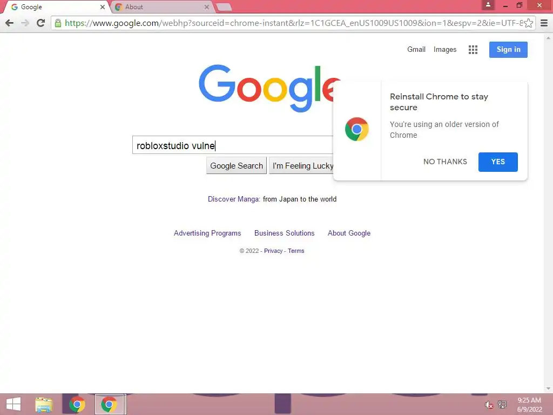Open the Discover Manga link
The image size is (553, 415).
coord(234,199)
